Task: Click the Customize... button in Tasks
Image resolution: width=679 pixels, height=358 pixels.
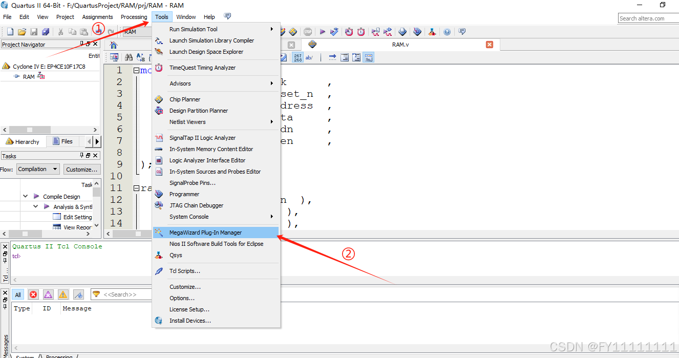Action: tap(81, 169)
